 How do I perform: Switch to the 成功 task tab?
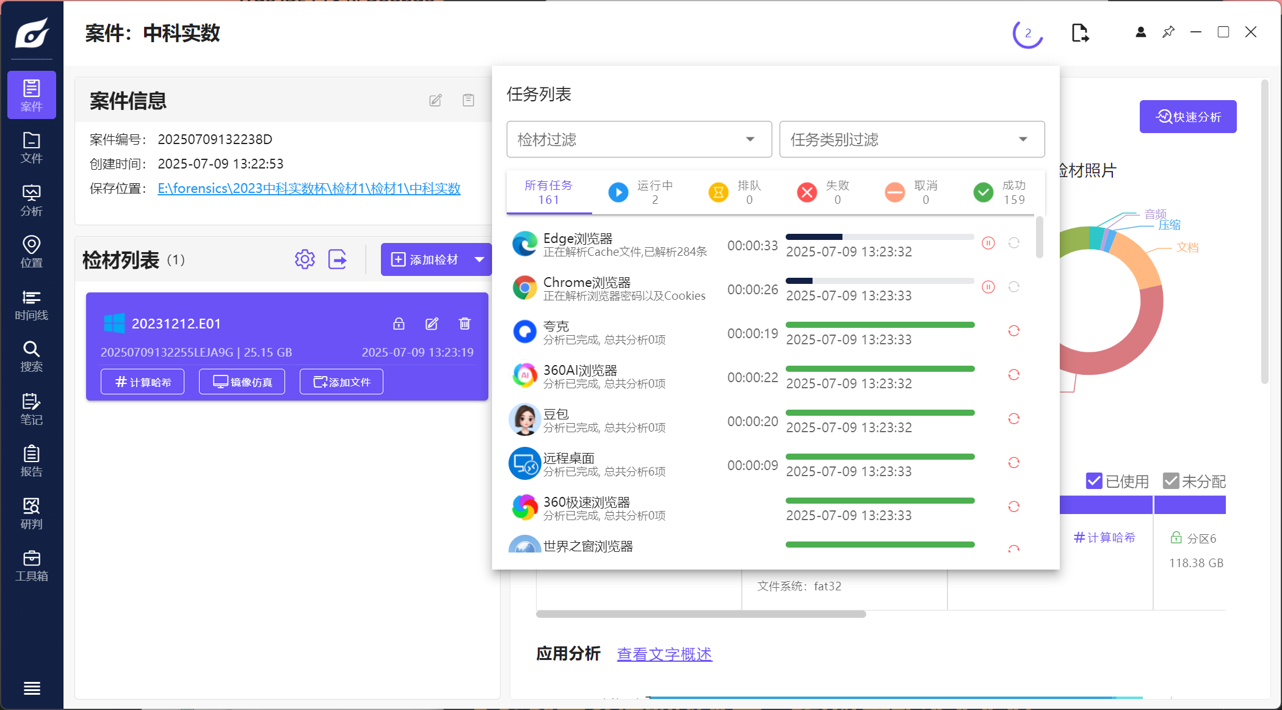[1000, 192]
